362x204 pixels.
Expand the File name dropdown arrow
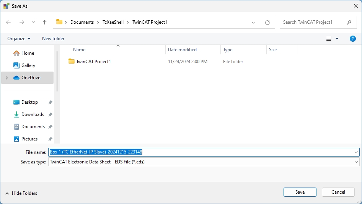coord(356,152)
